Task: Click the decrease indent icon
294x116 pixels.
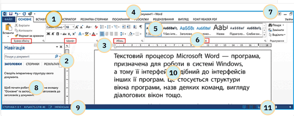Action: [124, 27]
